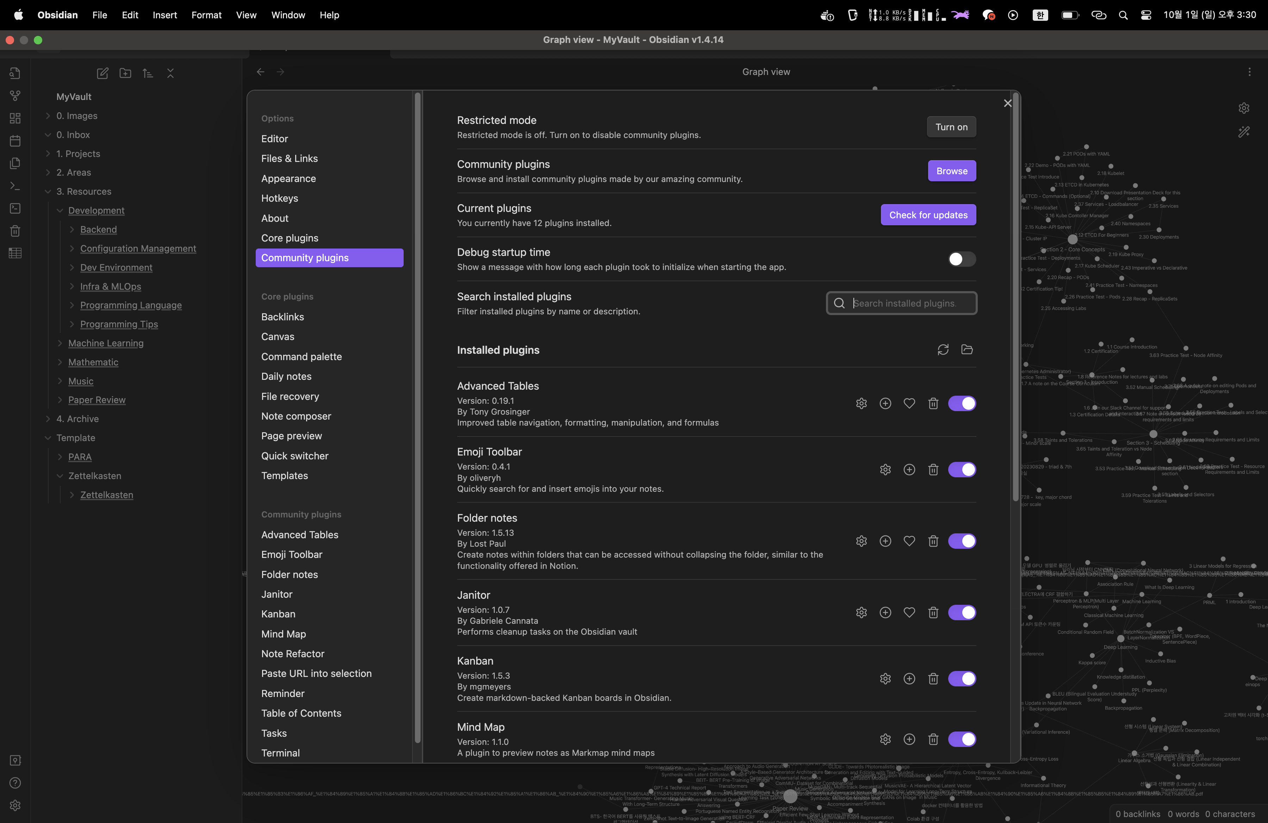The image size is (1268, 823).
Task: Open Advanced Tables options gear
Action: pyautogui.click(x=861, y=403)
